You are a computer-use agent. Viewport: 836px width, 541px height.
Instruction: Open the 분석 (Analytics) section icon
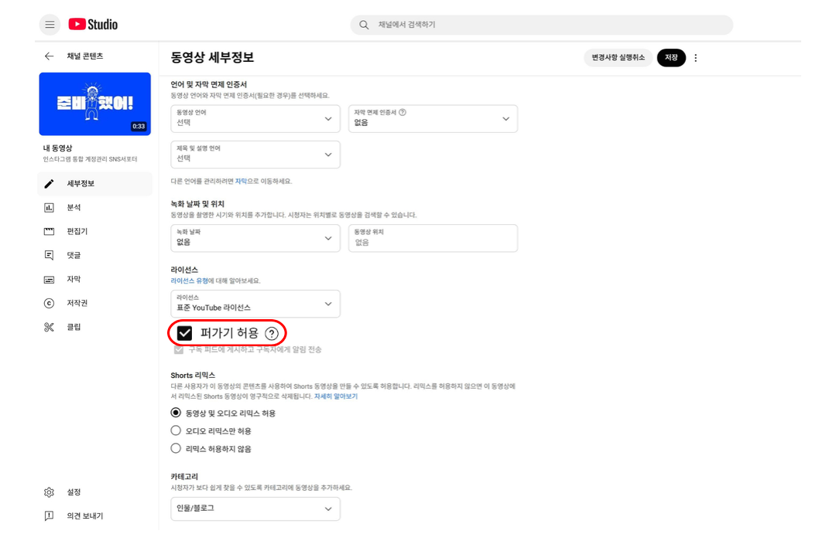click(49, 207)
